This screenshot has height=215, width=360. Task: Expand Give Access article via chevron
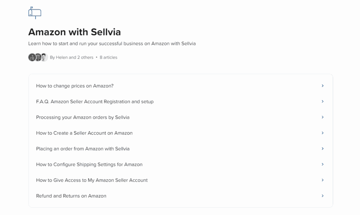point(323,180)
